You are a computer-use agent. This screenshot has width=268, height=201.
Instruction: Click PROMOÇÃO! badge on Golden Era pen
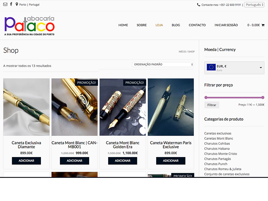135,82
